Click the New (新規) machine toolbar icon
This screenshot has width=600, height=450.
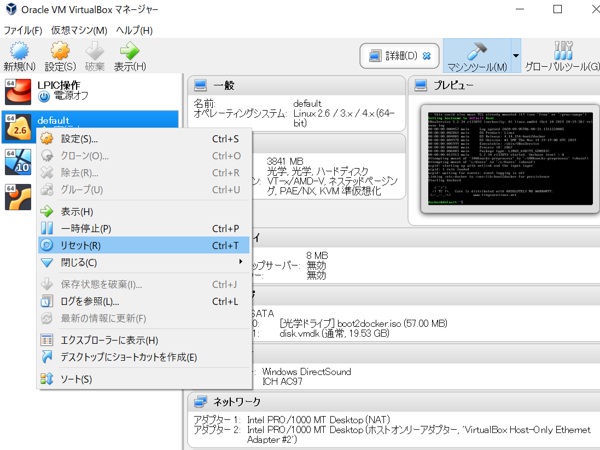coord(19,56)
